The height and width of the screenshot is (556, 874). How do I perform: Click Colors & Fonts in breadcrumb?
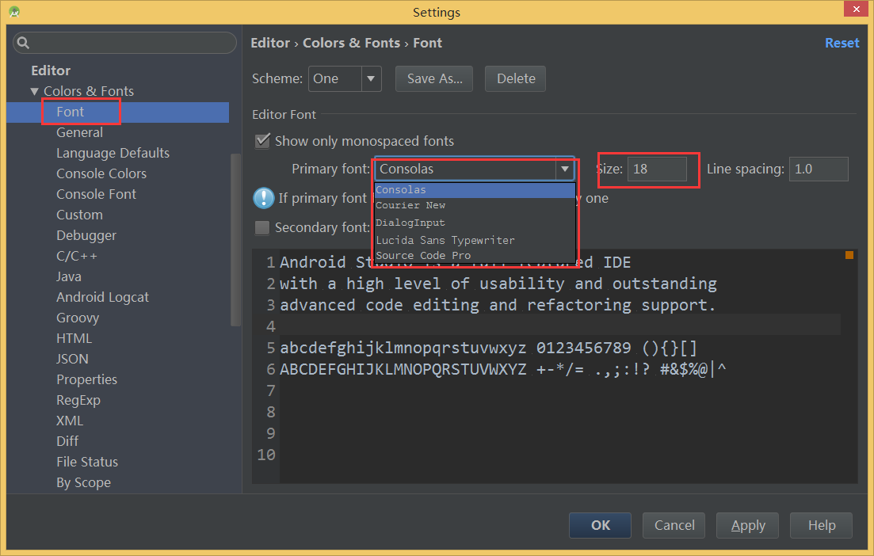(351, 43)
